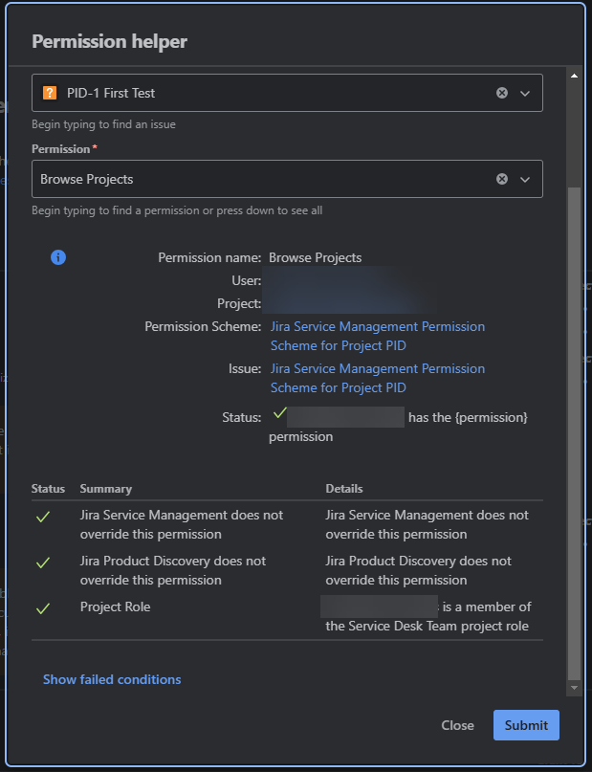The height and width of the screenshot is (772, 592).
Task: Expand the Permission dropdown chevron
Action: point(525,179)
